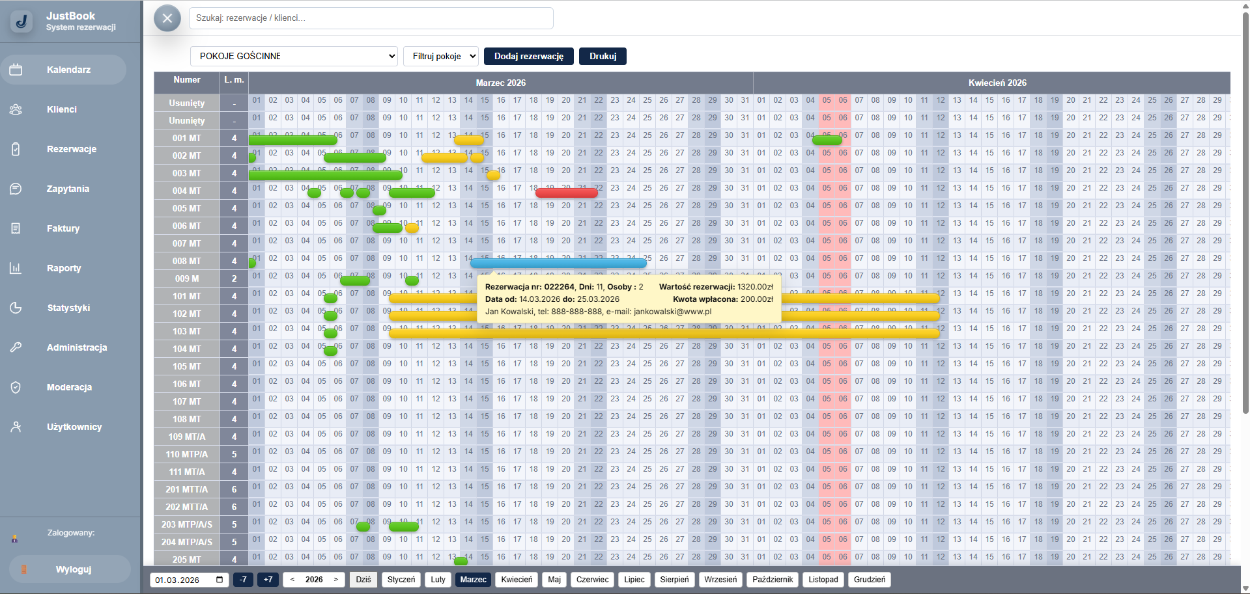Open Faktury using the document icon
This screenshot has width=1250, height=594.
coord(16,228)
